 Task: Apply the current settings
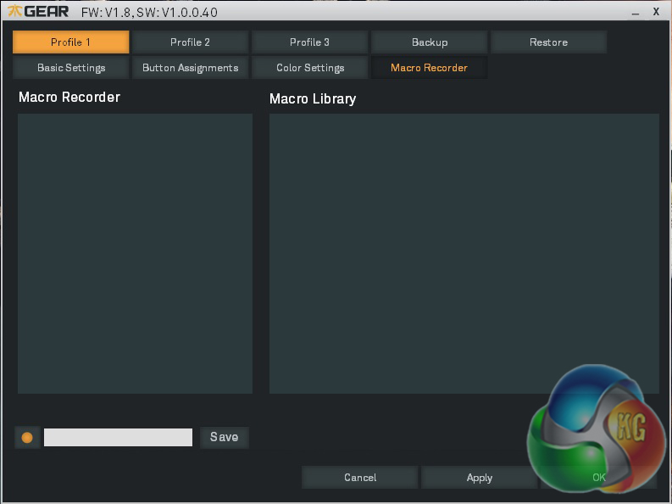[480, 478]
